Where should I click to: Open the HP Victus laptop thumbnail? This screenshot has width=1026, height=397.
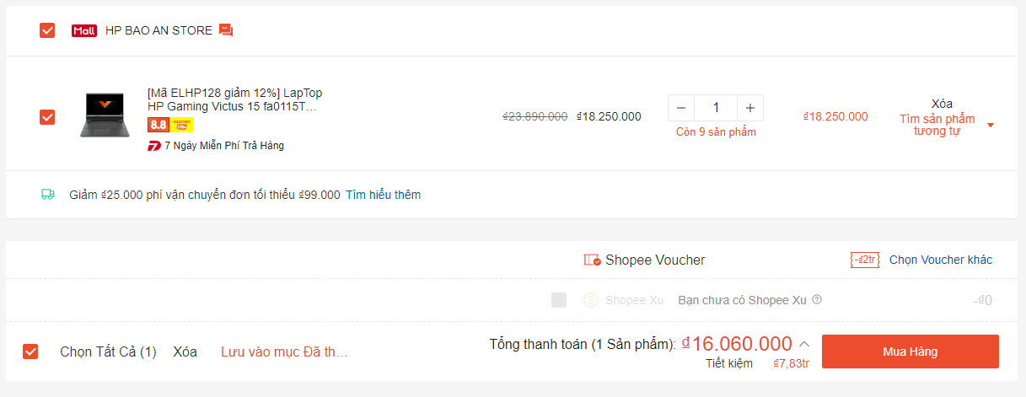pos(105,115)
